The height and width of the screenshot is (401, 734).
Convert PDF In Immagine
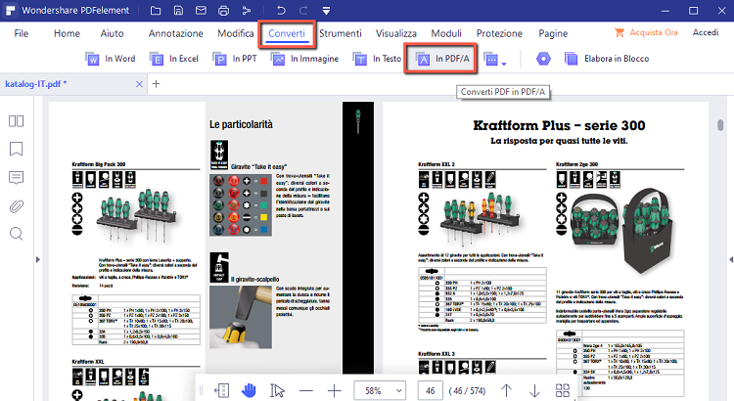[x=304, y=59]
